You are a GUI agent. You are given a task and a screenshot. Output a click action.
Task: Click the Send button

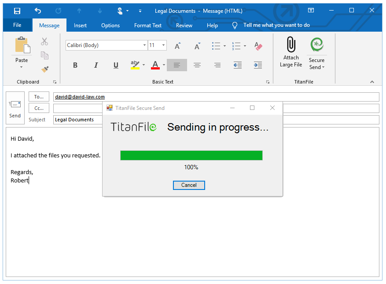point(15,108)
